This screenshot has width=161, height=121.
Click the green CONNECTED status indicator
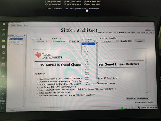(122, 108)
